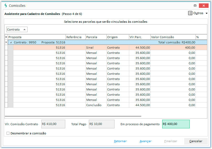
Task: Select the Conclusão parcel row
Action: click(x=110, y=105)
